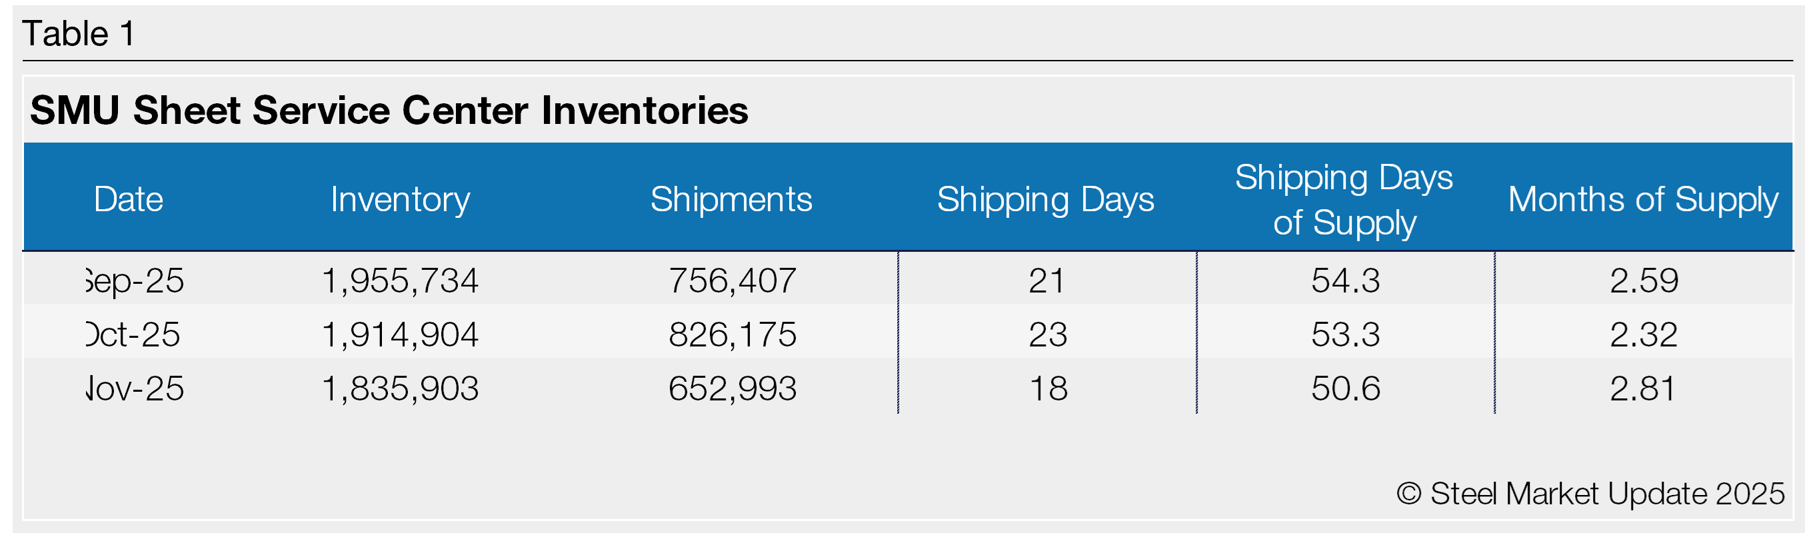Click the 2.81 months of supply cell
Viewport: 1805px width, 533px height.
[1643, 388]
